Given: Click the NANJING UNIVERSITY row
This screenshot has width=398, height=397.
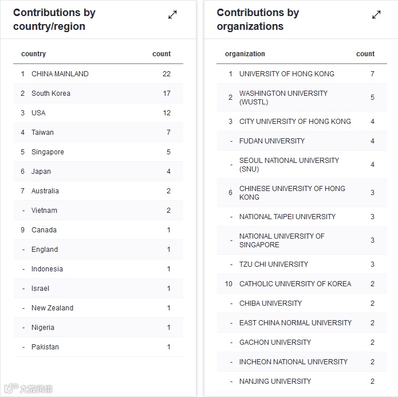Looking at the screenshot, I should click(275, 382).
